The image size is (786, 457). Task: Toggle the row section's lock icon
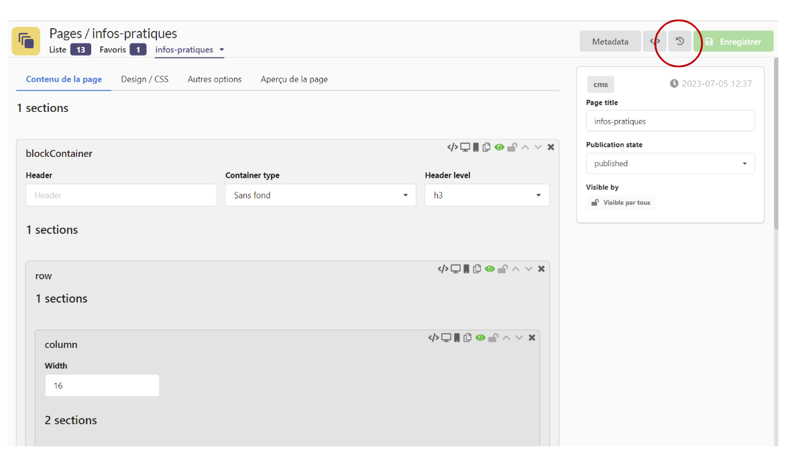click(502, 269)
